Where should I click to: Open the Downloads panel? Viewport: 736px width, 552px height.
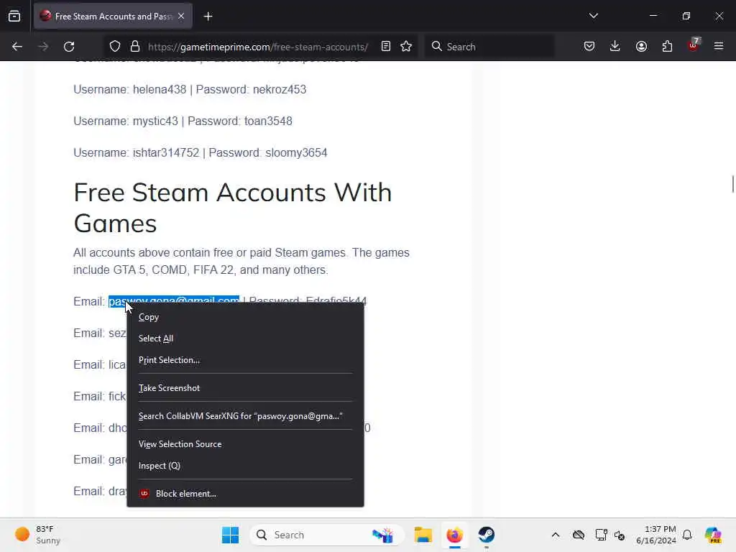pyautogui.click(x=615, y=47)
